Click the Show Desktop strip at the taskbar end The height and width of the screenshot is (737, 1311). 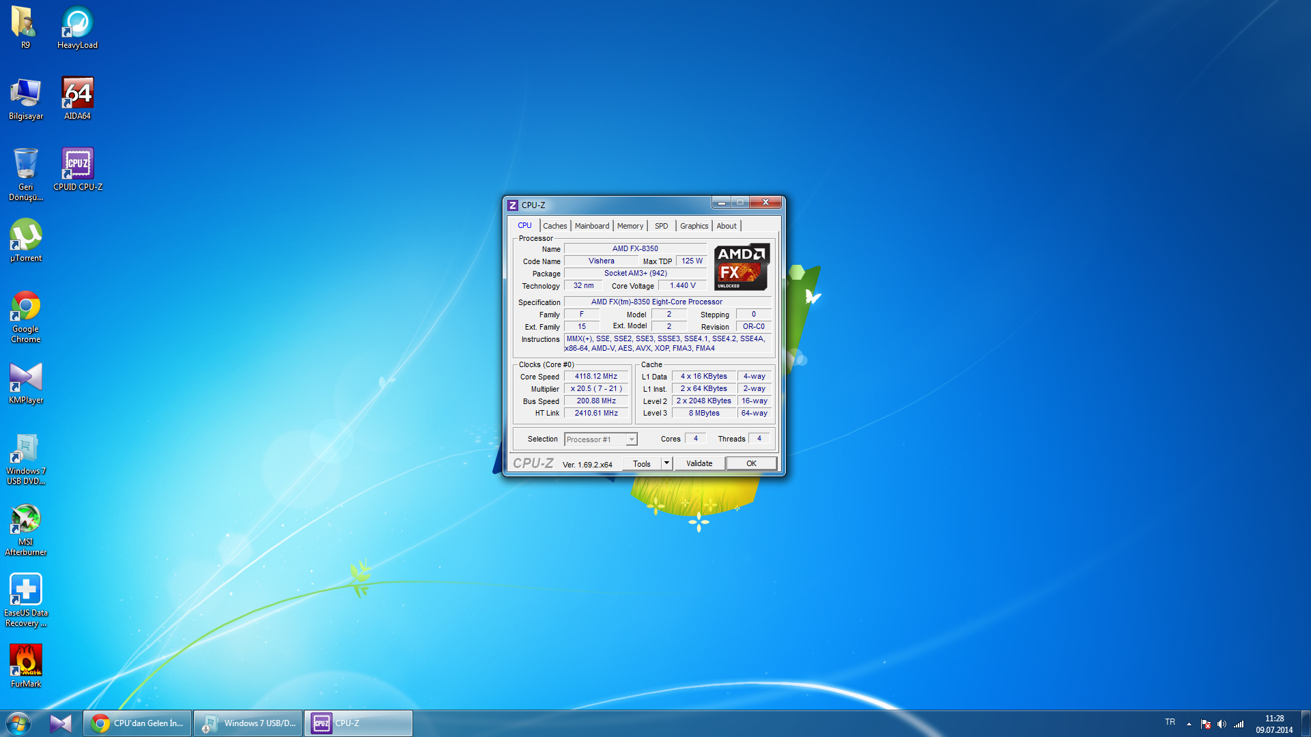coord(1306,723)
